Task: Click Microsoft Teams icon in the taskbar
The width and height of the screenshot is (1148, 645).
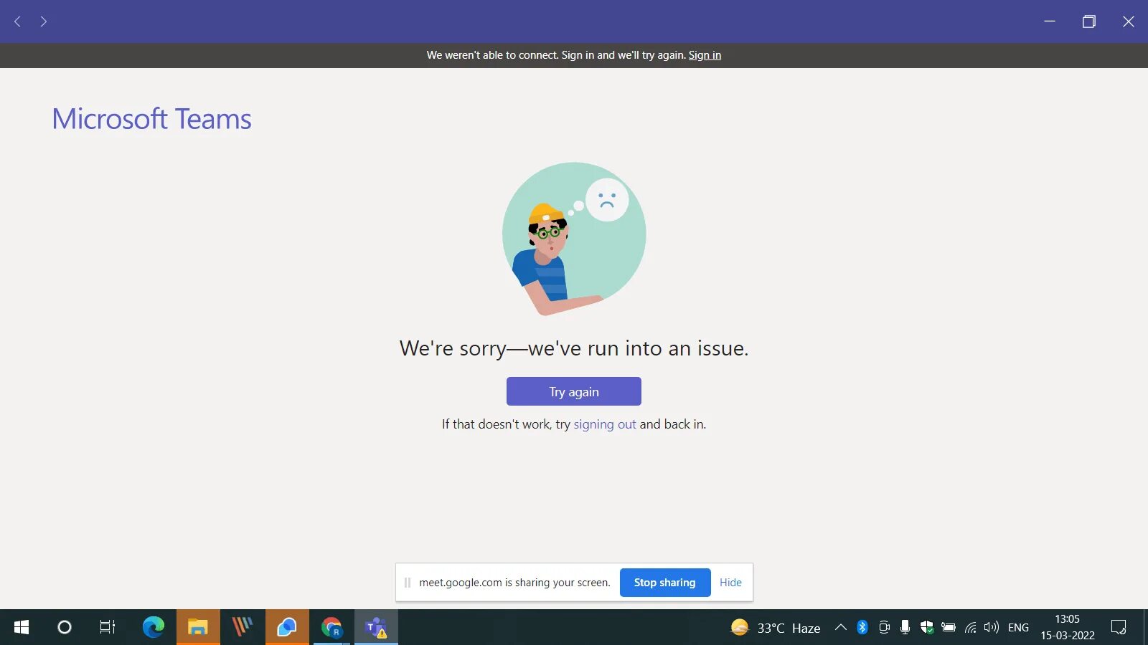Action: 376,628
